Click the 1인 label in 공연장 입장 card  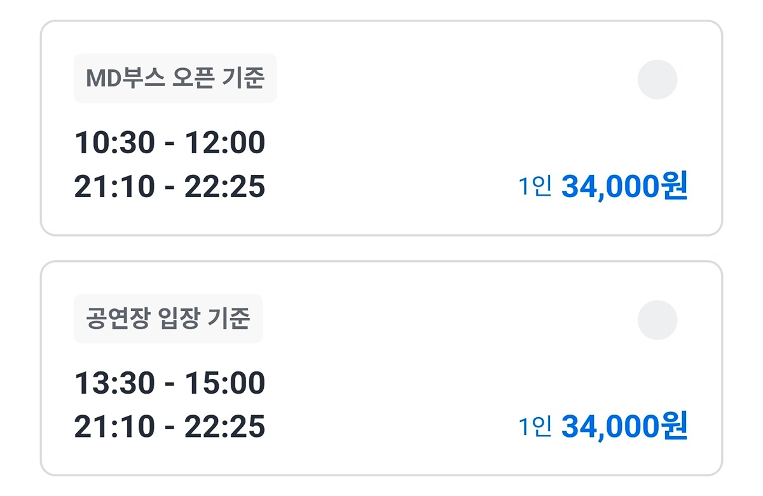534,427
